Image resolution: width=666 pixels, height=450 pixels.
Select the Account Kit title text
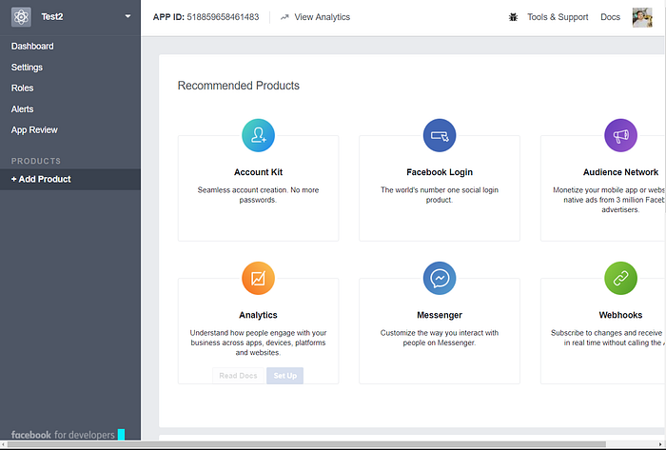coord(258,172)
